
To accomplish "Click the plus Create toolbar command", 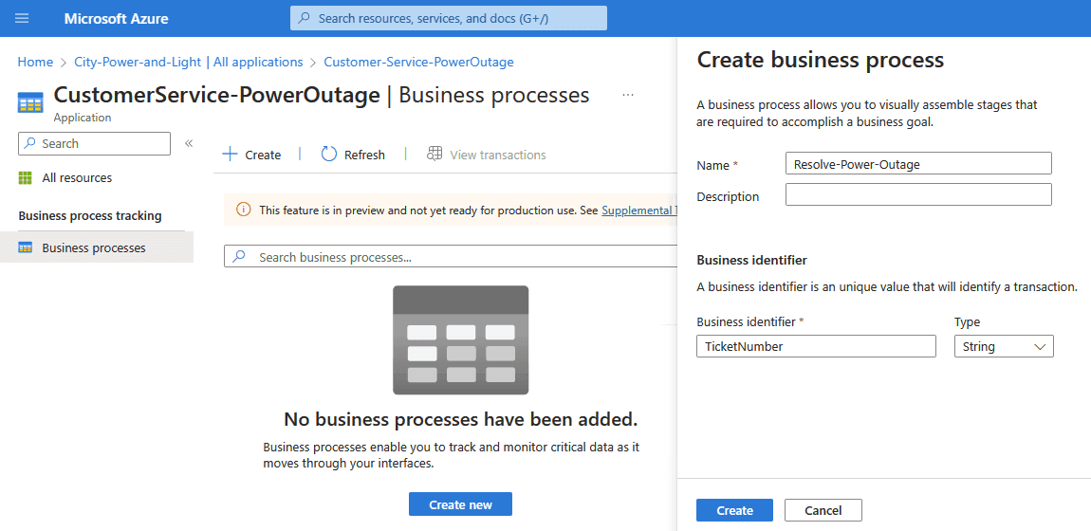I will pos(251,155).
